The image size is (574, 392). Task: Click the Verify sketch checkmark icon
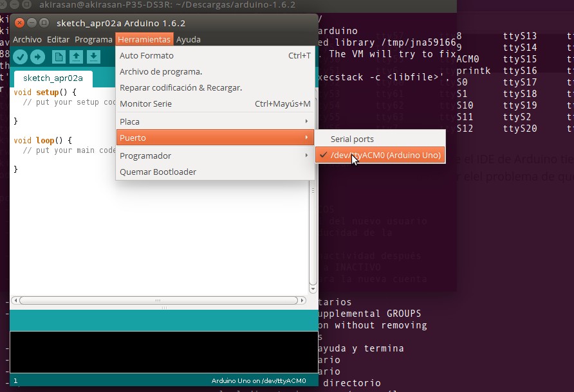pos(20,57)
